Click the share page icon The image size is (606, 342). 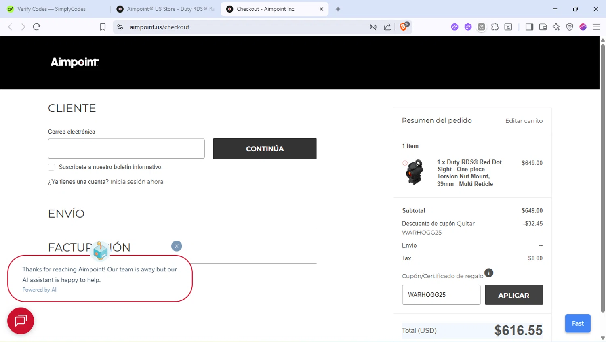[x=387, y=27]
